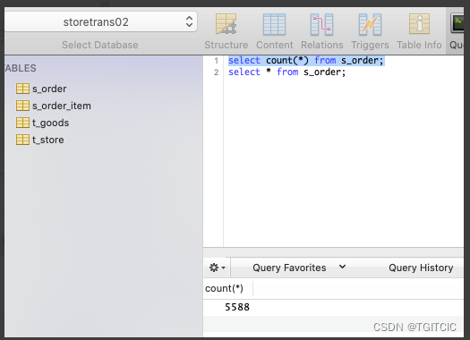The width and height of the screenshot is (470, 340).
Task: Open the gear actions menu
Action: [x=217, y=268]
